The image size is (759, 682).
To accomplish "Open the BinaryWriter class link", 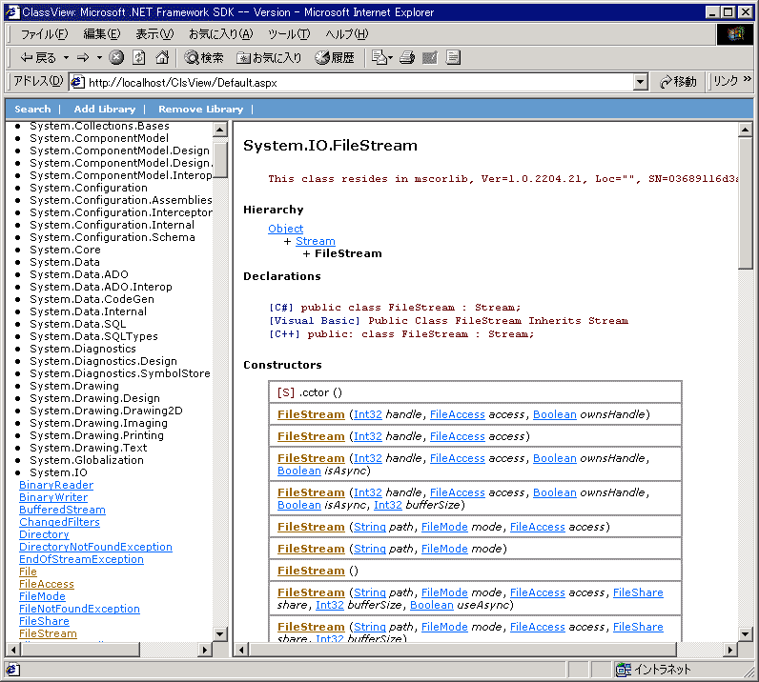I will 53,498.
